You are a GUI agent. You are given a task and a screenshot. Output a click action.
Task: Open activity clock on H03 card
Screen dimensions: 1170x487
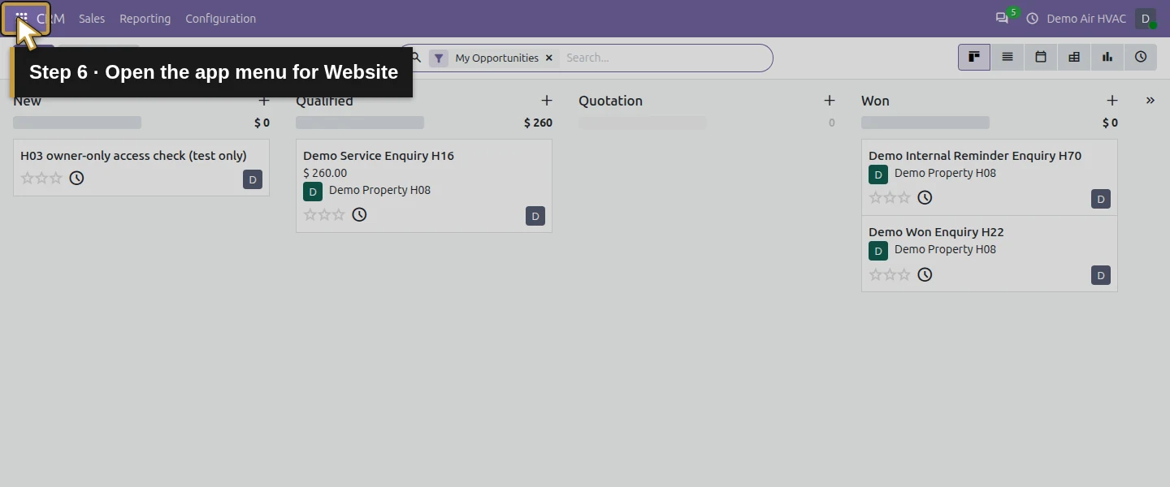[x=76, y=178]
